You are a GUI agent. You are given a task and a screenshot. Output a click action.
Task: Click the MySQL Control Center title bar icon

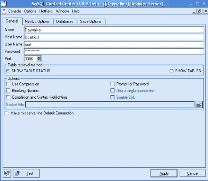pos(4,3)
